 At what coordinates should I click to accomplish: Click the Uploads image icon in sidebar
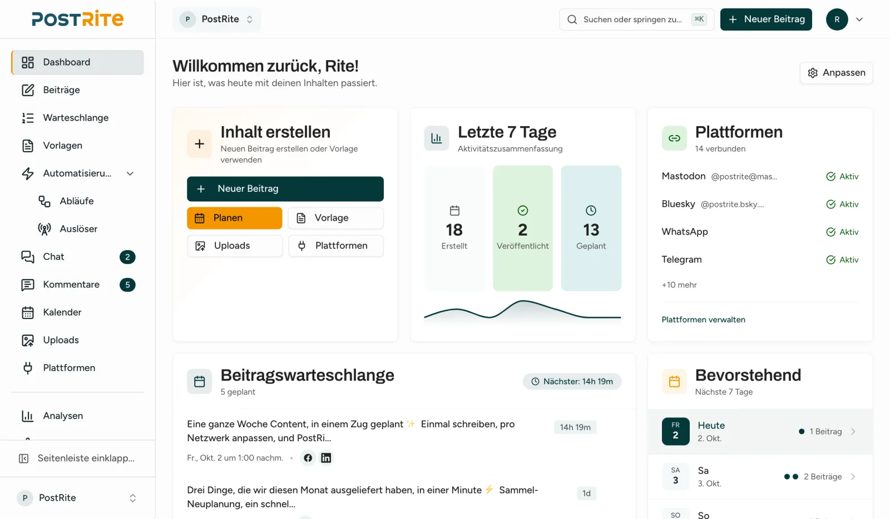28,340
